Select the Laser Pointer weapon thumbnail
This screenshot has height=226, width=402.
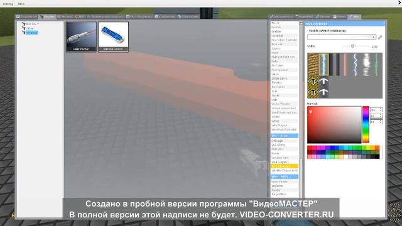(x=81, y=36)
